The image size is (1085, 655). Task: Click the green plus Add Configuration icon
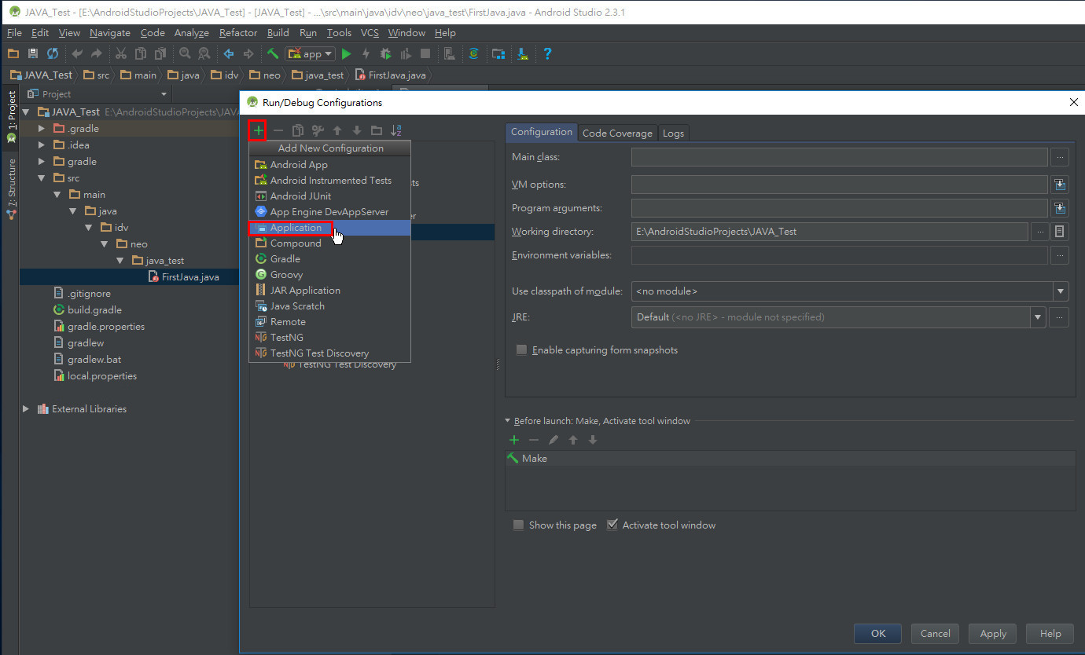coord(259,130)
